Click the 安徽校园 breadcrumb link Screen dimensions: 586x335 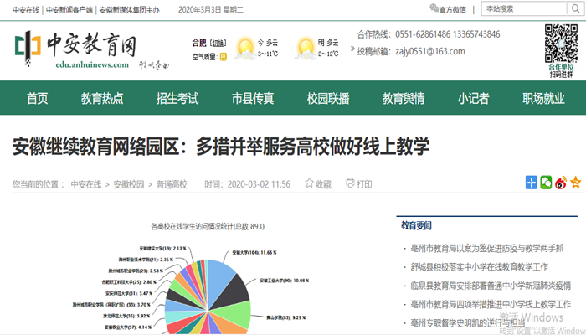click(129, 184)
